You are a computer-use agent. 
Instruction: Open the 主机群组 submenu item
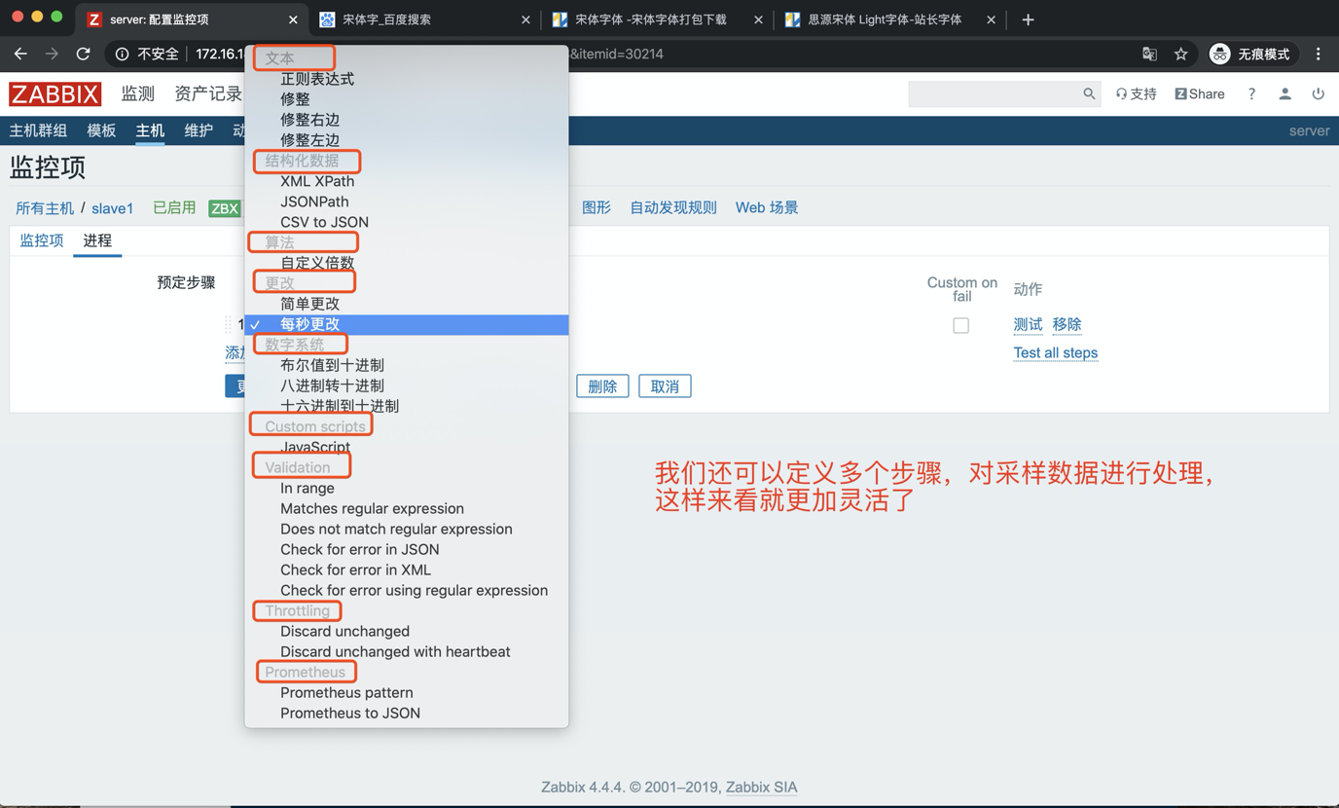click(38, 130)
